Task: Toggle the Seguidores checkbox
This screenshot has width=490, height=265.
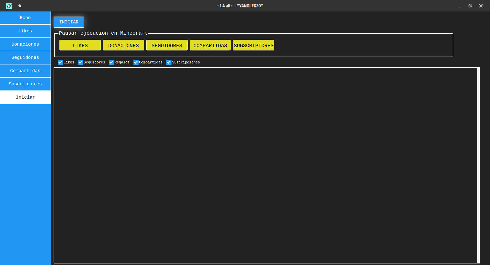Action: (x=81, y=62)
